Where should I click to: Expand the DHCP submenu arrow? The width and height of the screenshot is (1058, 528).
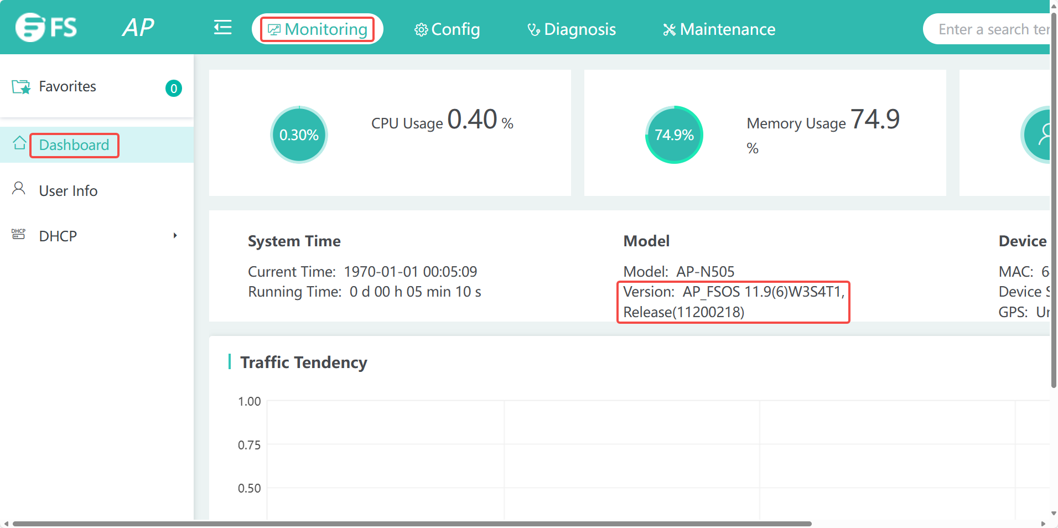[x=175, y=236]
